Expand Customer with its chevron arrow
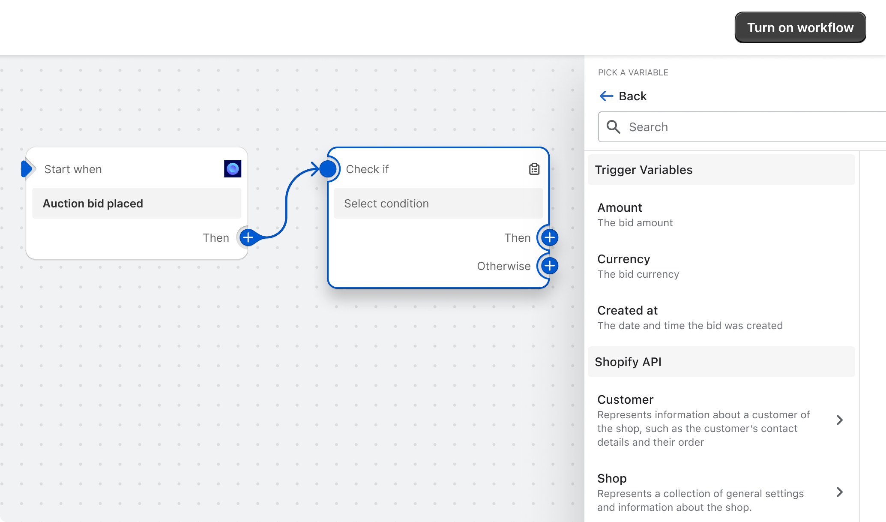 pyautogui.click(x=839, y=420)
